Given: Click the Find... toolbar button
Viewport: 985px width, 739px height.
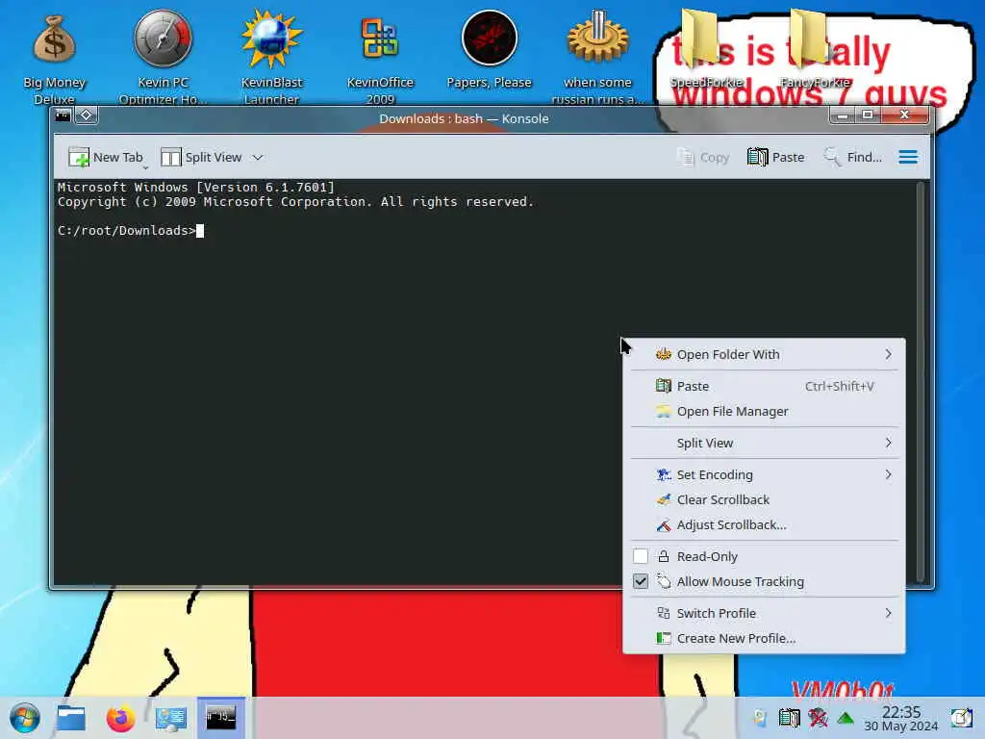Looking at the screenshot, I should [x=853, y=157].
